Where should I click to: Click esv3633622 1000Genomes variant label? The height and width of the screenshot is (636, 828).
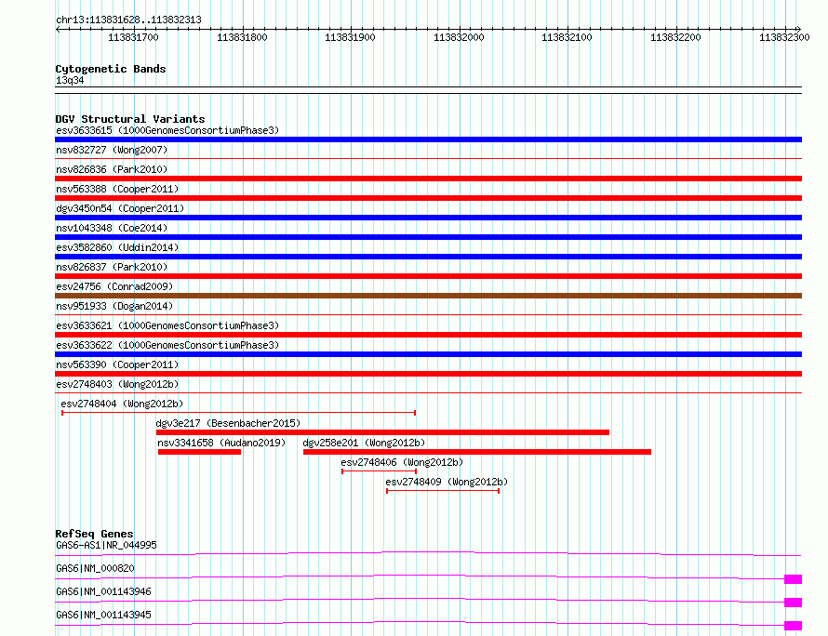[x=167, y=345]
